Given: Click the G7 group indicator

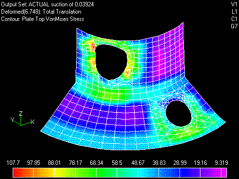Looking at the screenshot, I should pyautogui.click(x=234, y=26).
